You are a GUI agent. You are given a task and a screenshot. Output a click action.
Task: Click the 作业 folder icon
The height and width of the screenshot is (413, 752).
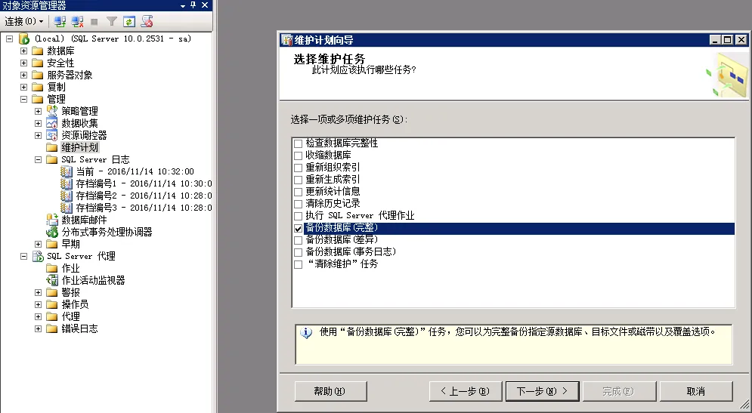click(52, 268)
